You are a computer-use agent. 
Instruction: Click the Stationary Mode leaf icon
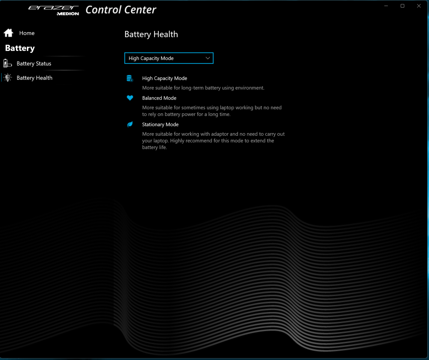[x=130, y=124]
